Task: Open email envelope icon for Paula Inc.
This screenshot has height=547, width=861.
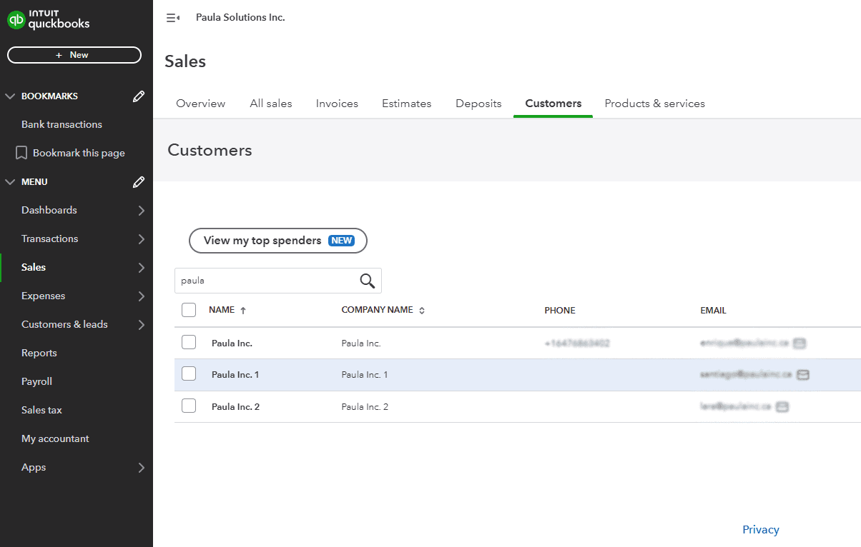Action: click(x=799, y=343)
